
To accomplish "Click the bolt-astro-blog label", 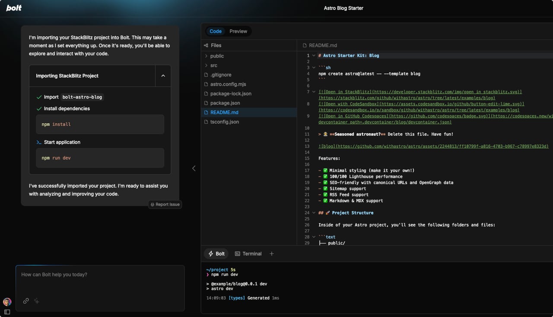I will (x=82, y=97).
